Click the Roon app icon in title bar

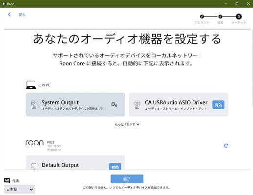4,4
